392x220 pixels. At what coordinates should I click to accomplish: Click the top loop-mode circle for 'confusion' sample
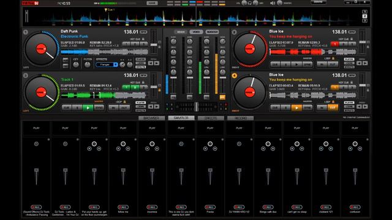(x=355, y=144)
